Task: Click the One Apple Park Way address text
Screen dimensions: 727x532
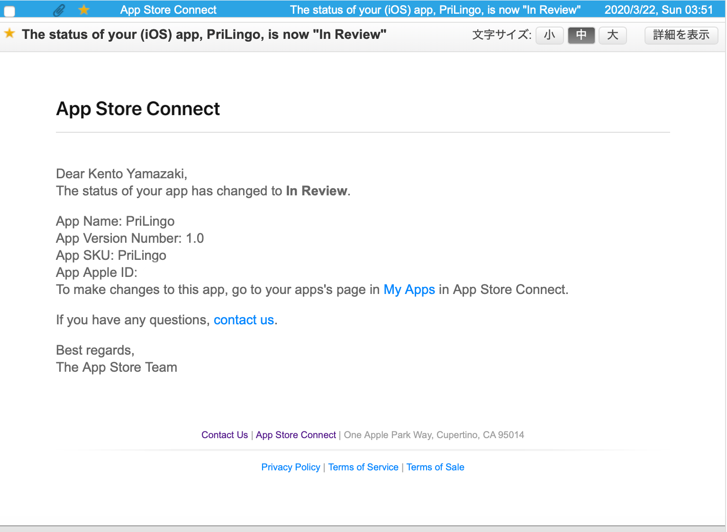Action: (x=434, y=435)
